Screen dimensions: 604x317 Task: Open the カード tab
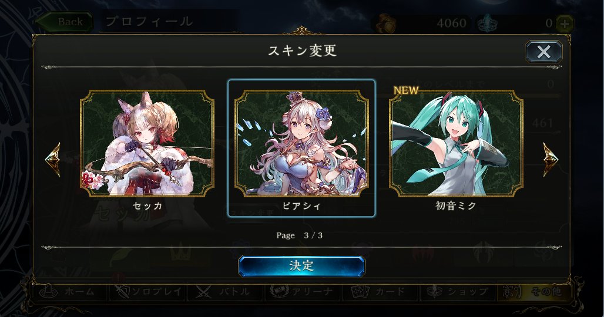point(380,292)
